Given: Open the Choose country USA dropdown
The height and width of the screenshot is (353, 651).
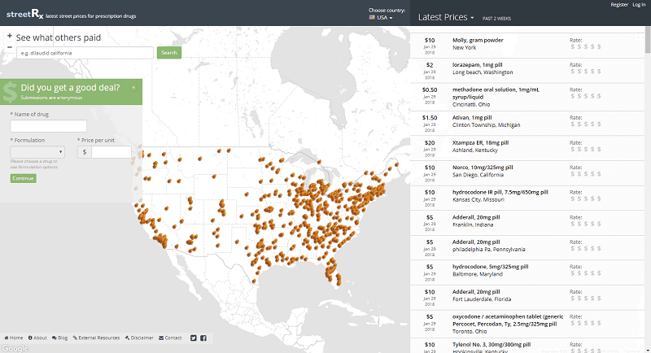Looking at the screenshot, I should coord(381,17).
